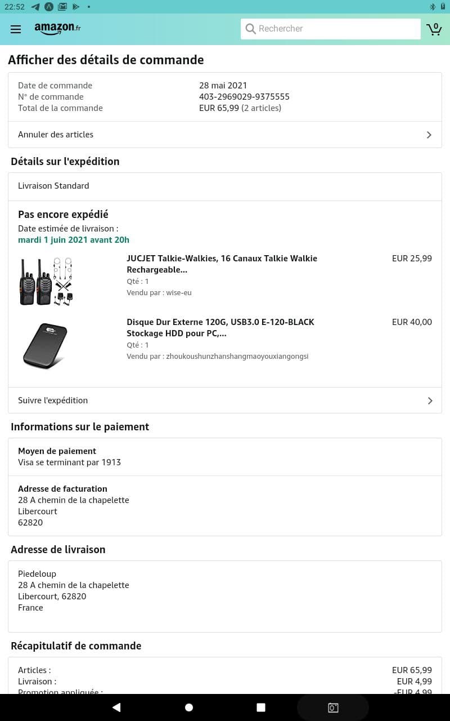Open the Disque Dur Externe 120G link

click(x=220, y=328)
